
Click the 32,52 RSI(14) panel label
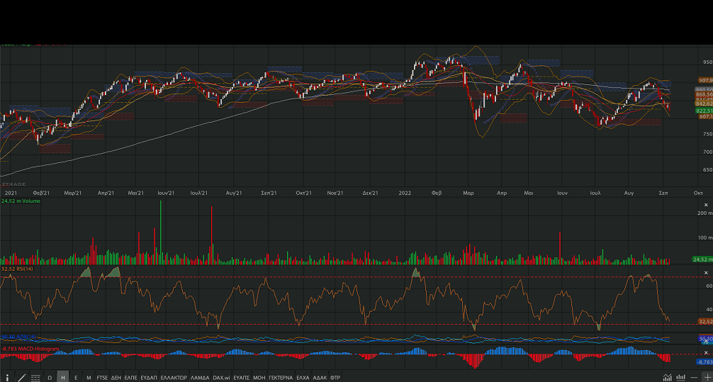point(19,269)
